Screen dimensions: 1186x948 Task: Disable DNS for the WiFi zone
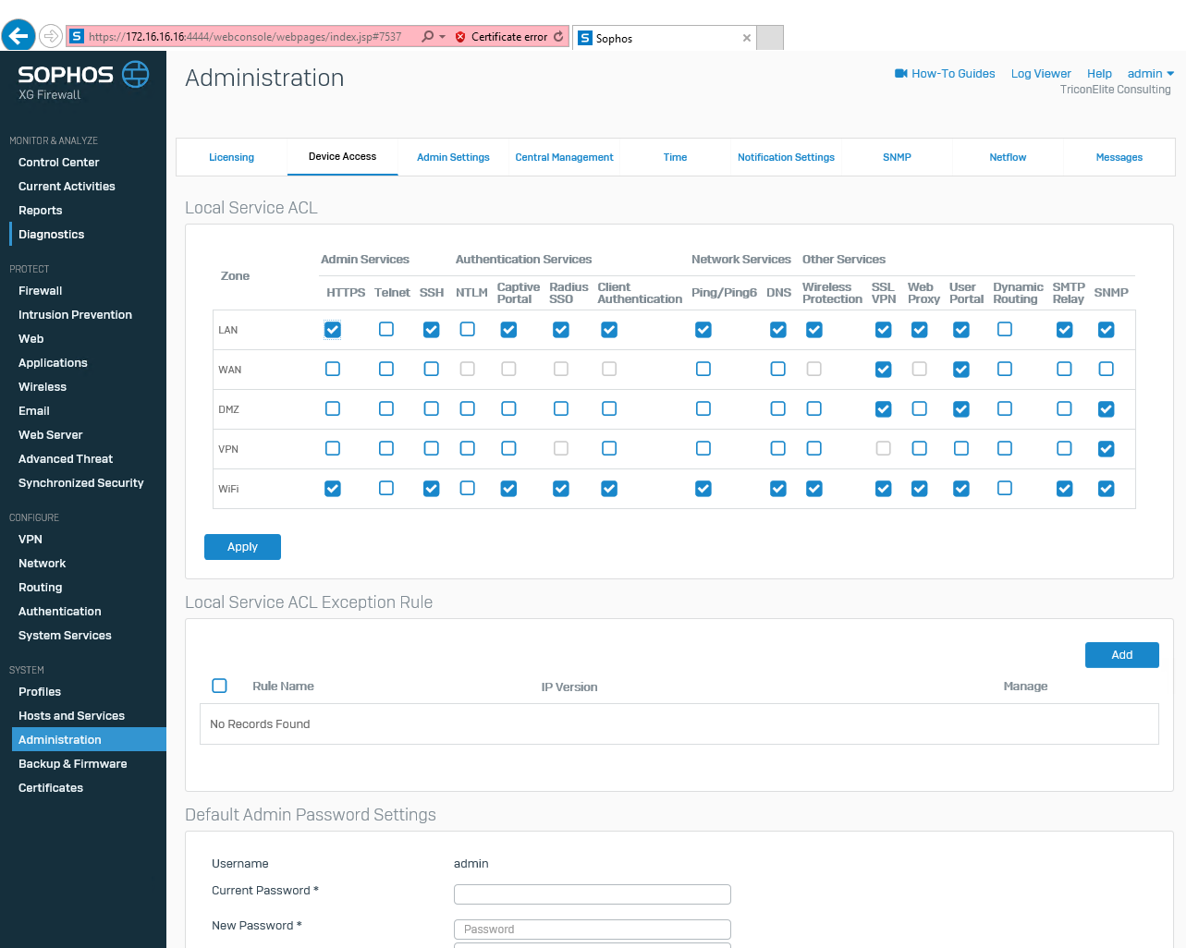[x=778, y=489]
